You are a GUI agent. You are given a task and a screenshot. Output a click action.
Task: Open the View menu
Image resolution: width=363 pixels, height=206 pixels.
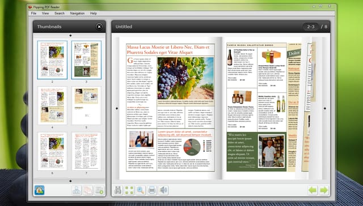pyautogui.click(x=45, y=14)
